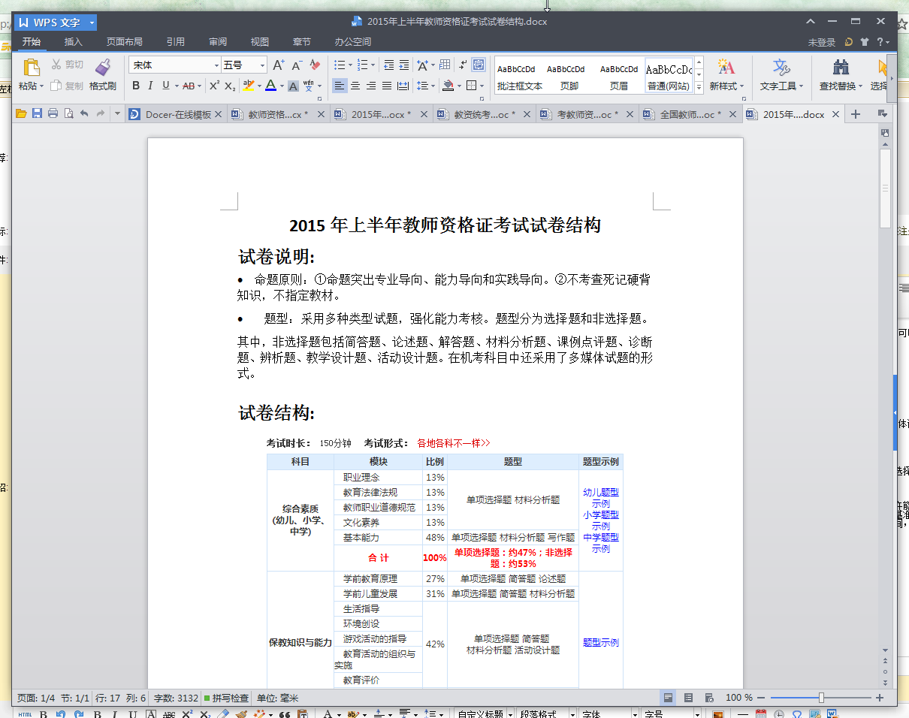Apply the 页脚 style from gallery
909x718 pixels.
568,76
